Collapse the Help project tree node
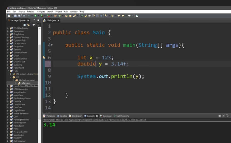 8,71
